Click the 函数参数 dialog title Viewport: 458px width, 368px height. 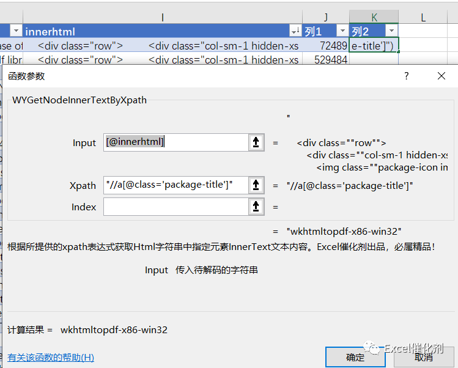coord(26,76)
